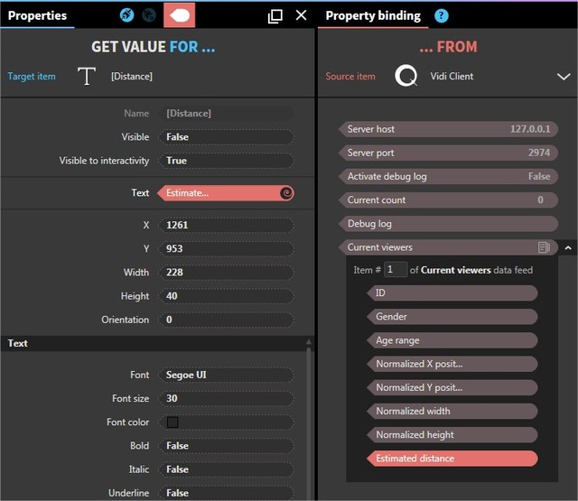Collapse the Current viewers data feed
The image size is (578, 501).
(x=567, y=247)
